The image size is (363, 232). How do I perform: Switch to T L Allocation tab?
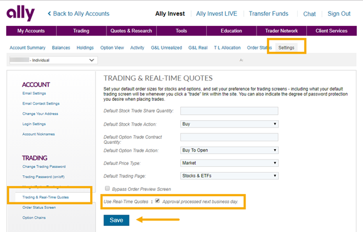coord(227,48)
